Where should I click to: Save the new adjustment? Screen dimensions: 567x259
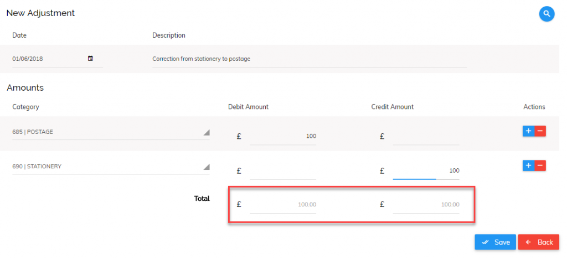495,242
